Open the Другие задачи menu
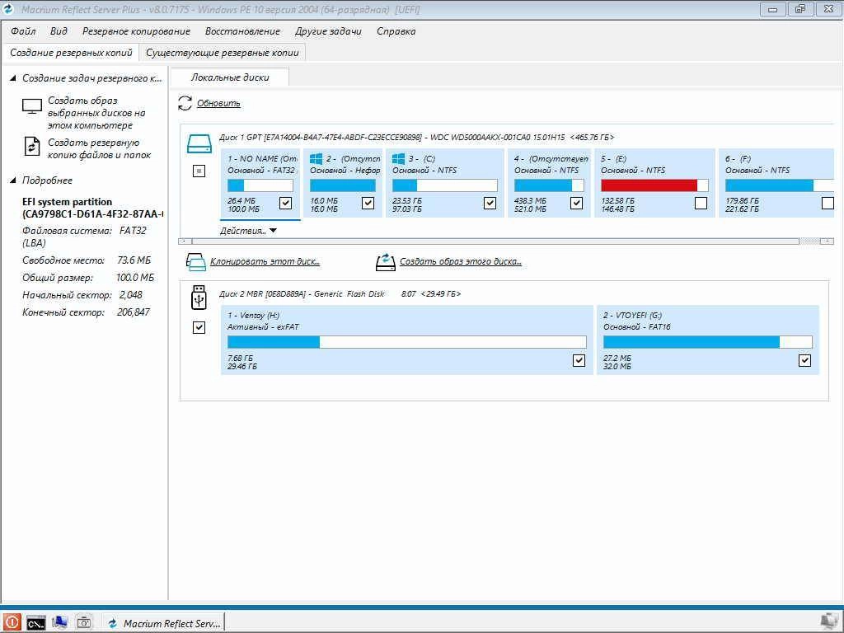 click(328, 31)
